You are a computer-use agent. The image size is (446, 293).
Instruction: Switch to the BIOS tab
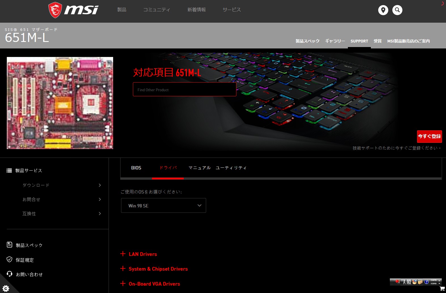136,168
